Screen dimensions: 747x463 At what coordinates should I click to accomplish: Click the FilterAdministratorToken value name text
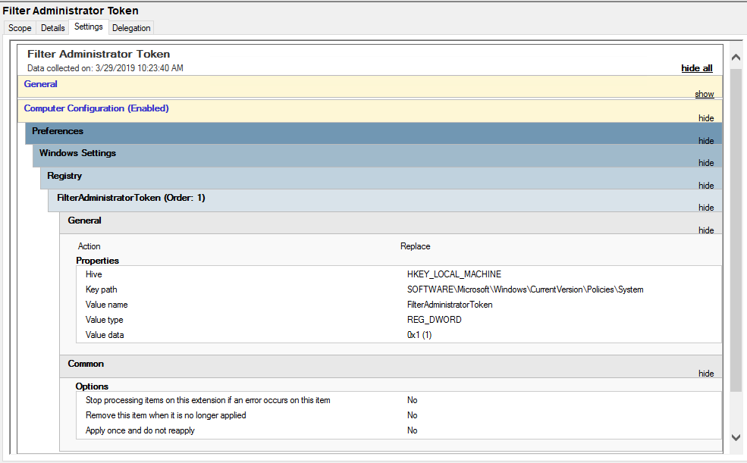pos(450,305)
